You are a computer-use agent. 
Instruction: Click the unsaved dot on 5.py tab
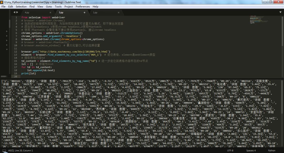click(84, 12)
